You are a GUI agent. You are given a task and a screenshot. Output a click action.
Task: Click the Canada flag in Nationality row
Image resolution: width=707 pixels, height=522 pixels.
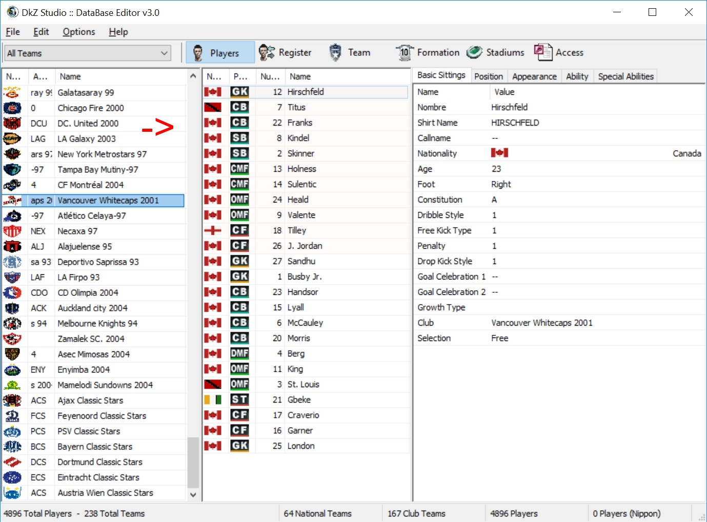(499, 153)
